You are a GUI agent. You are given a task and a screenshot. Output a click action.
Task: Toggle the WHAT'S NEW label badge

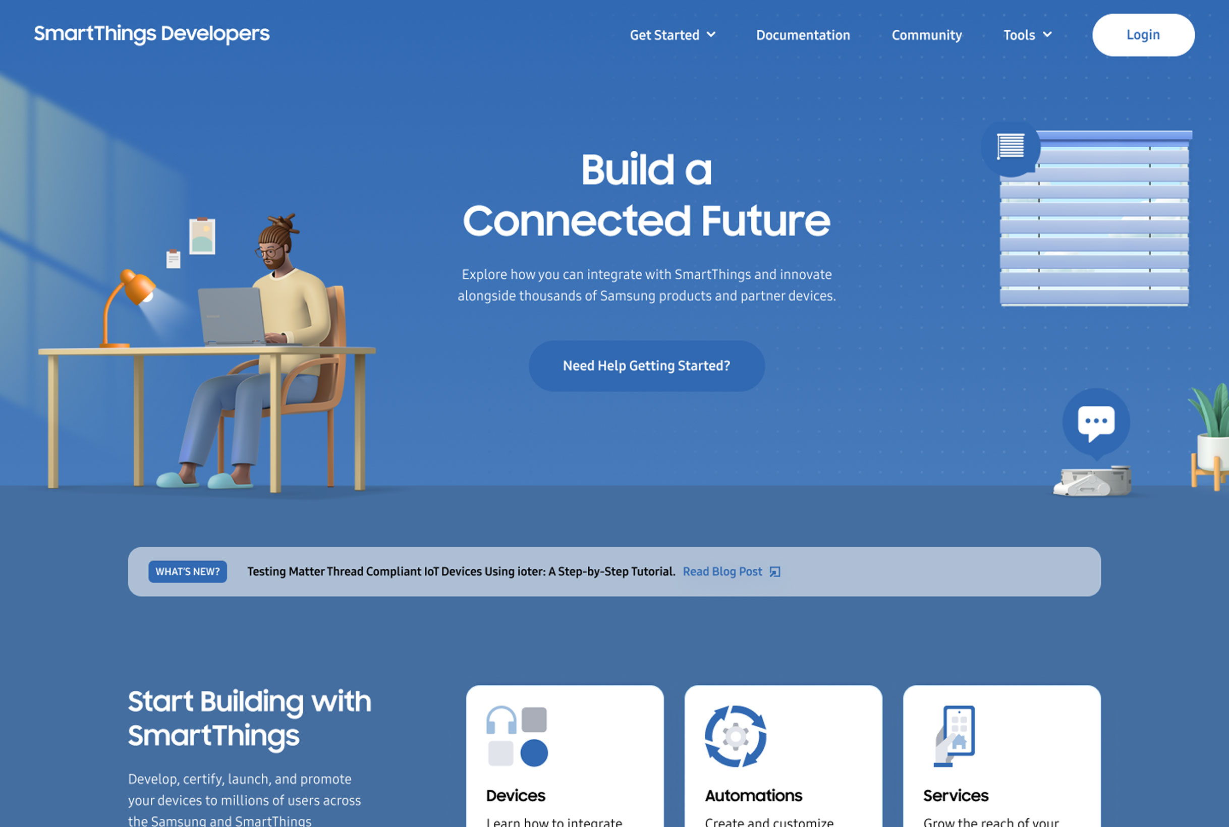click(x=187, y=571)
